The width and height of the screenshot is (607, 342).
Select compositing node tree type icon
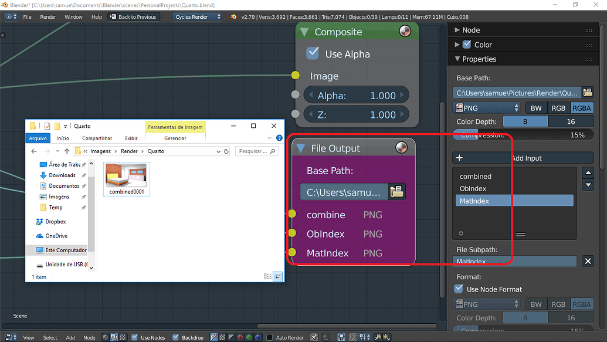coord(114,337)
